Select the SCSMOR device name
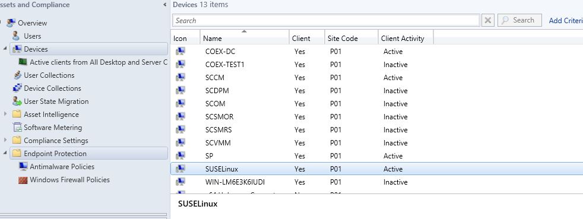Image resolution: width=583 pixels, height=219 pixels. point(220,117)
